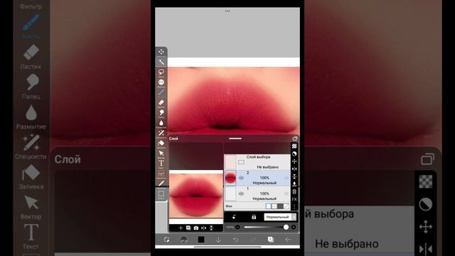Click the opacity slider handle
This screenshot has height=256, width=455.
pos(286,227)
